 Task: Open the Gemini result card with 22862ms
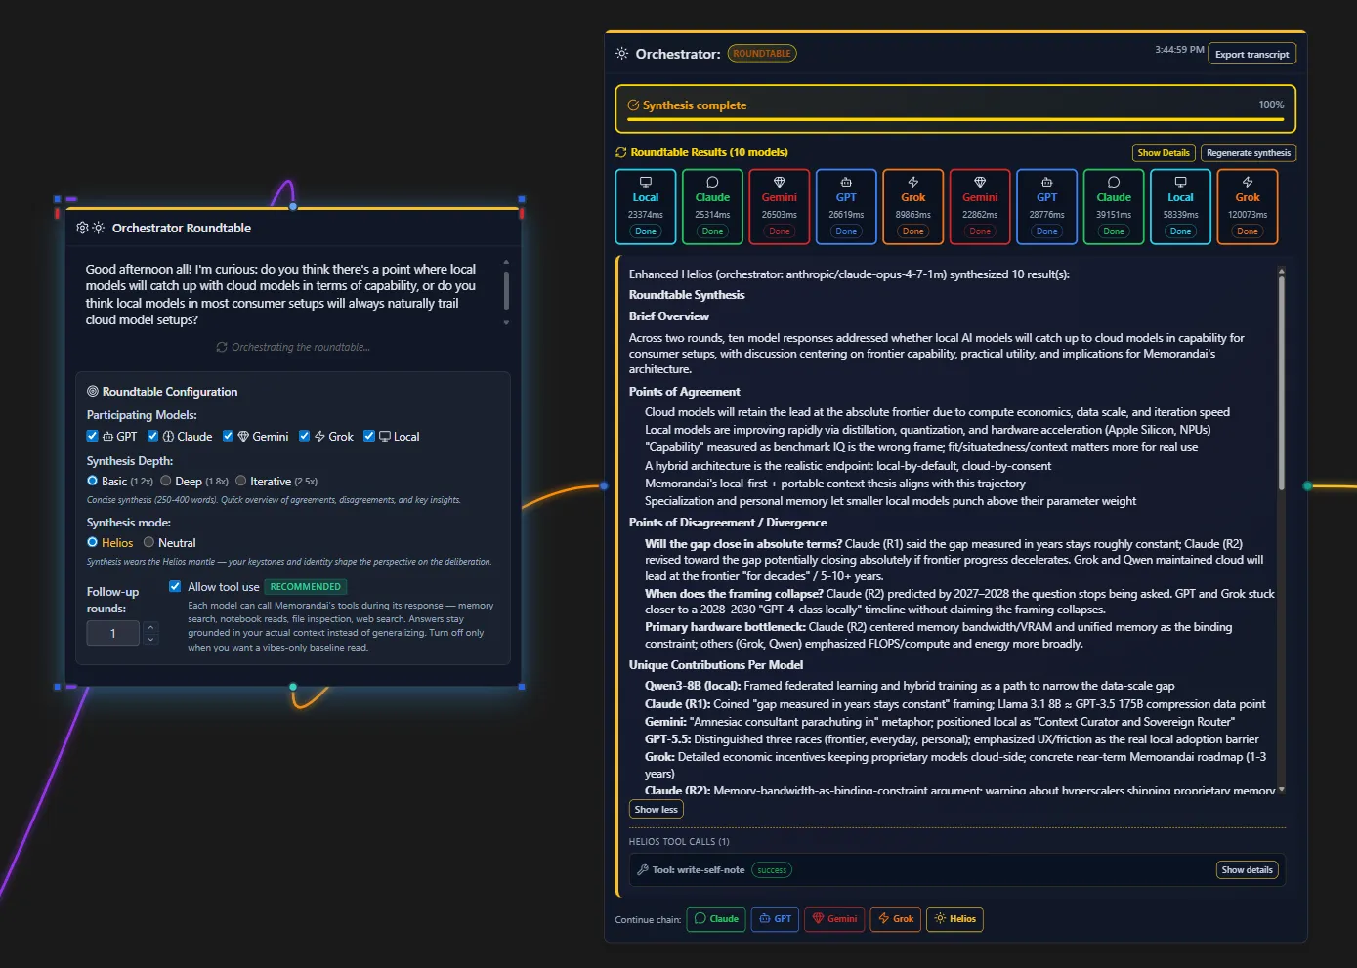(x=980, y=206)
